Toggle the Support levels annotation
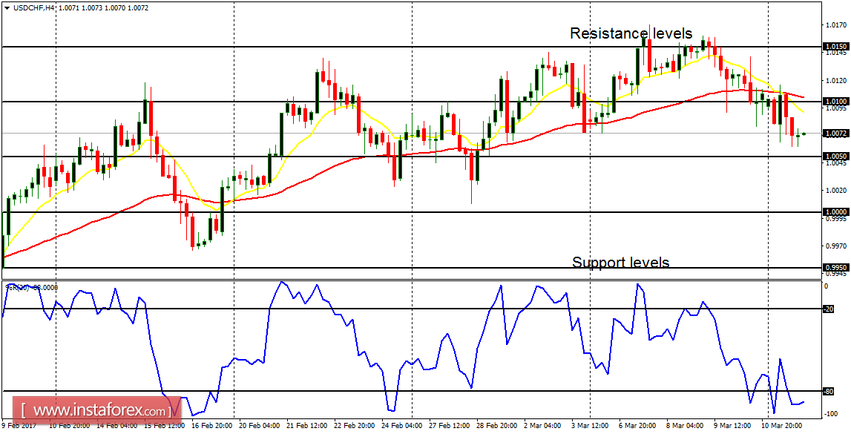The height and width of the screenshot is (434, 851). pos(620,262)
